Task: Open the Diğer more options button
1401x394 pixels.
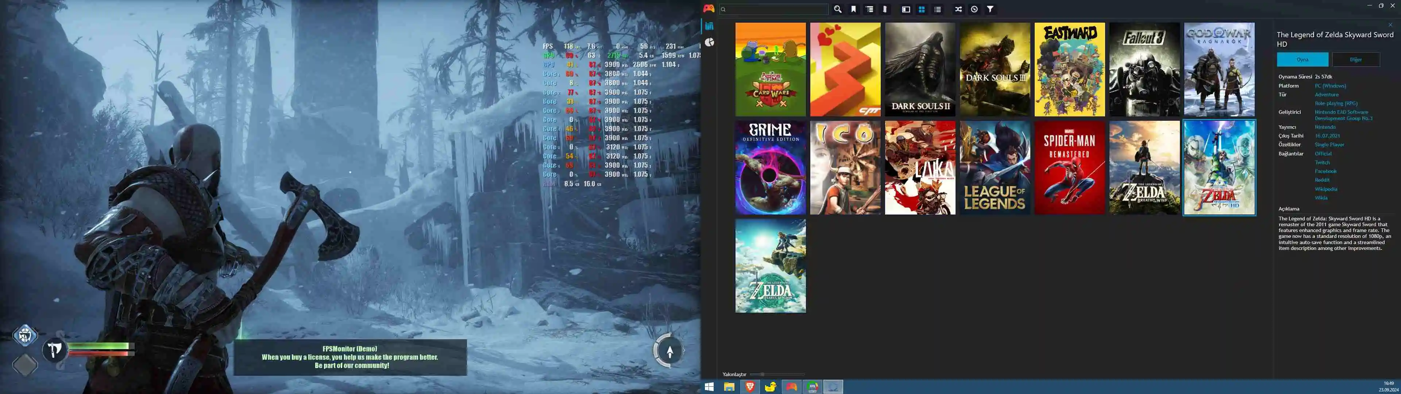Action: tap(1356, 59)
